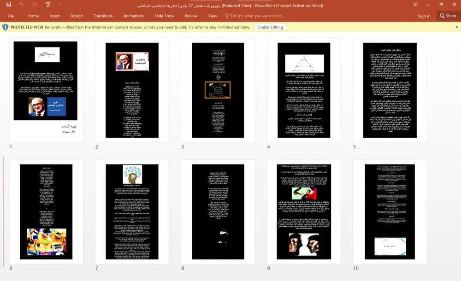Open the Slide Show tab
This screenshot has width=461, height=281.
tap(165, 16)
